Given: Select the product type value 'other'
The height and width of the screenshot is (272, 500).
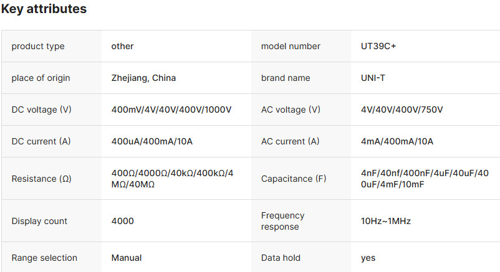Looking at the screenshot, I should click(122, 46).
